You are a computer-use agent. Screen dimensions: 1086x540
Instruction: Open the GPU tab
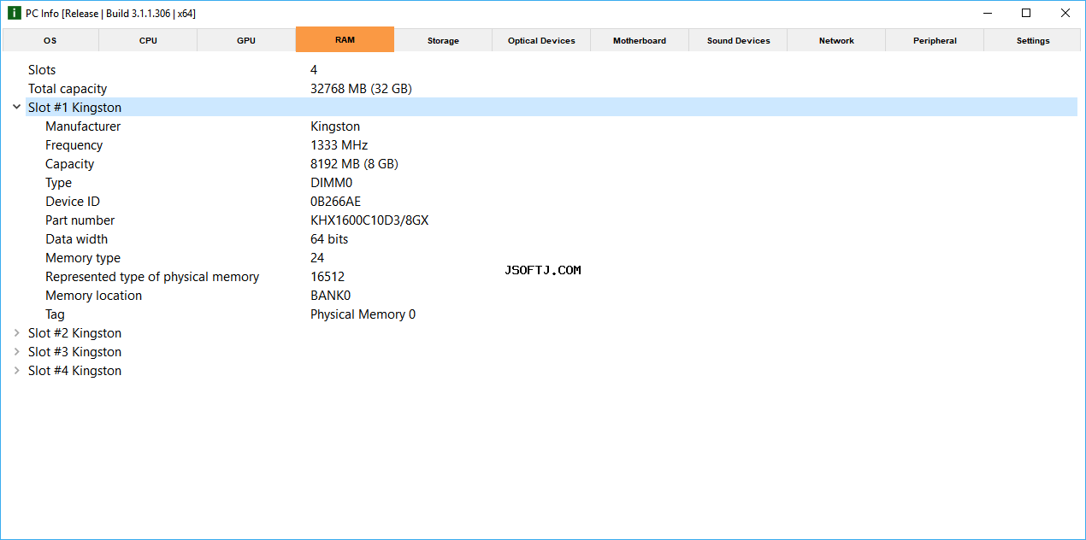[x=246, y=40]
